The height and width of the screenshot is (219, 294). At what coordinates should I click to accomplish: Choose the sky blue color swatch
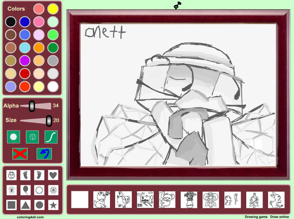click(25, 48)
